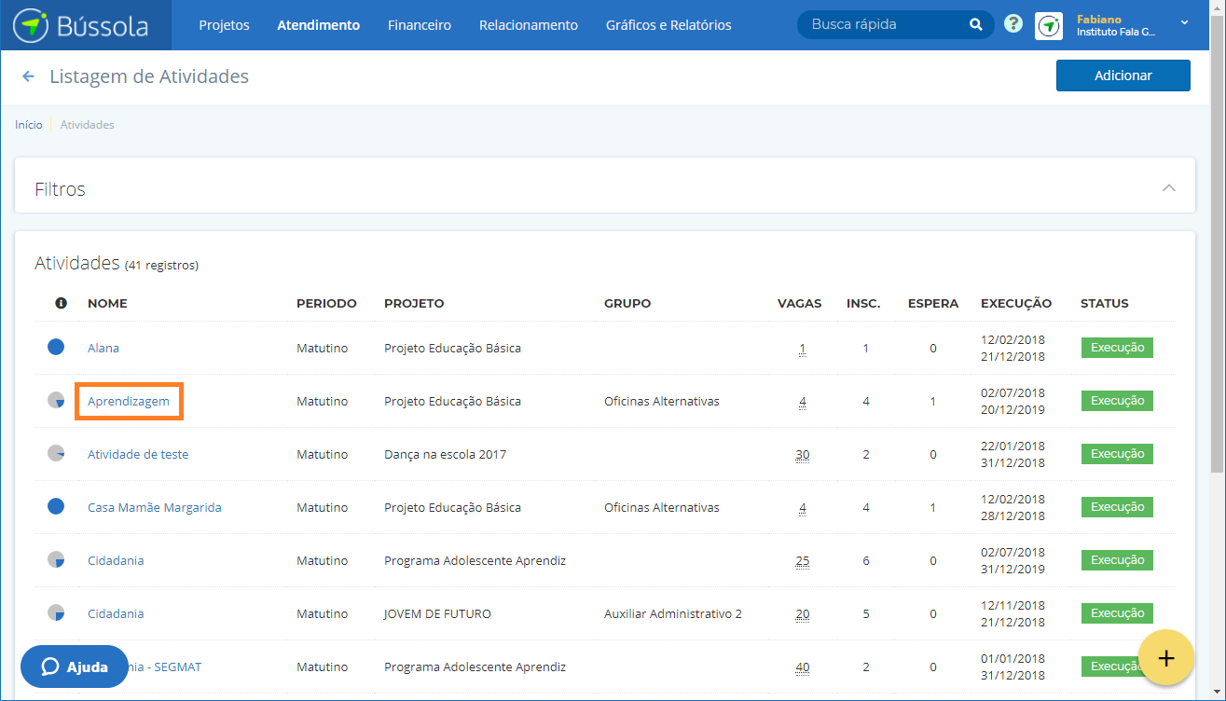1226x701 pixels.
Task: Click Auxiliar Administrativo 2 group cell
Action: [x=673, y=613]
